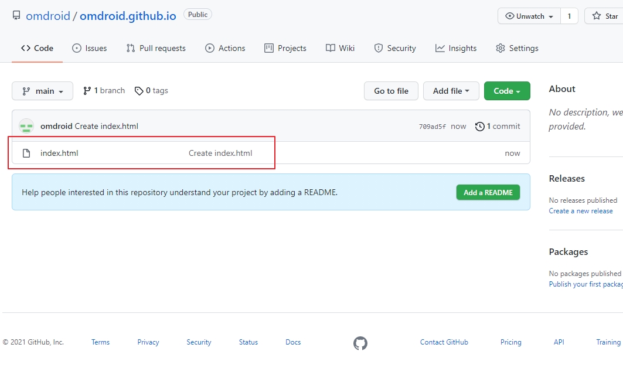This screenshot has width=623, height=368.
Task: Click Publish your first package link
Action: click(586, 284)
